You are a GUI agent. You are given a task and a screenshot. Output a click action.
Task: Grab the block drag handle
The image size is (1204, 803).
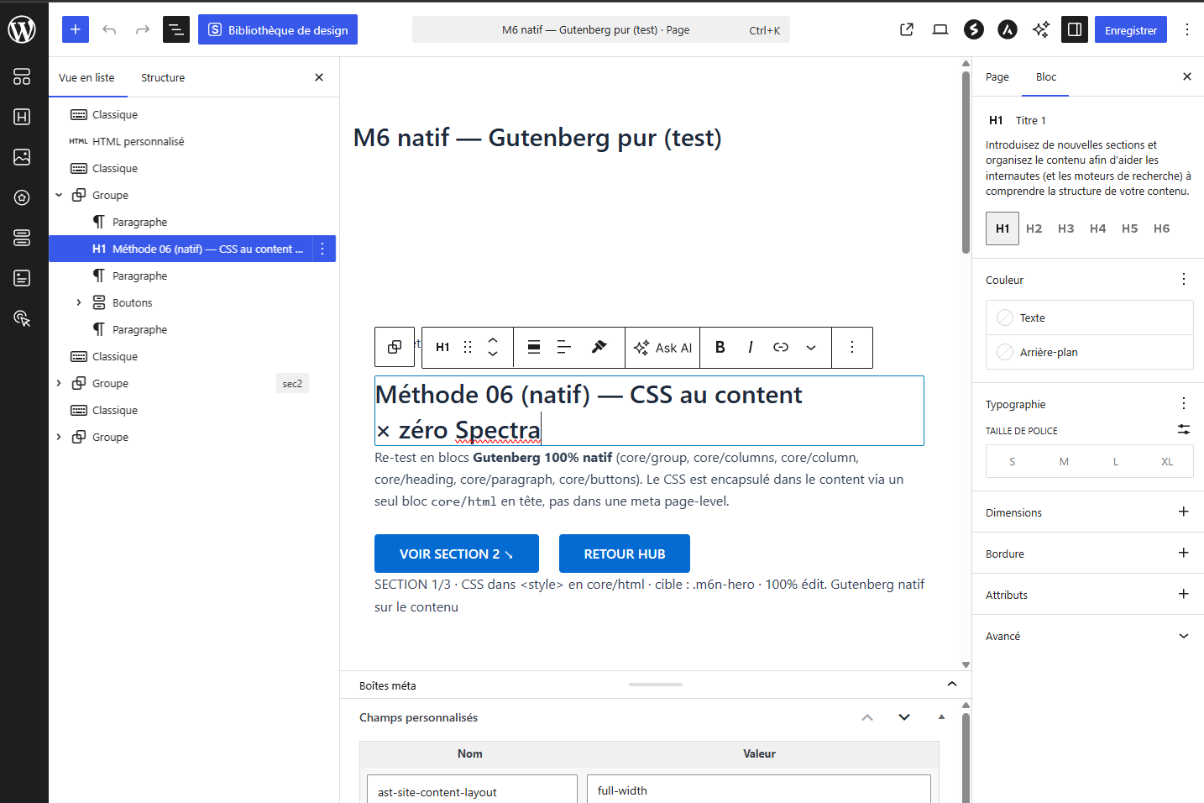pyautogui.click(x=468, y=347)
